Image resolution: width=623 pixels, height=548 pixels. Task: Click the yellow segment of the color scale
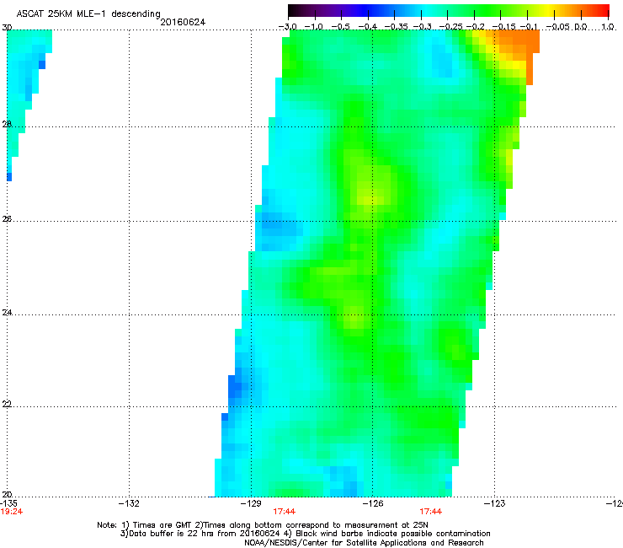550,10
